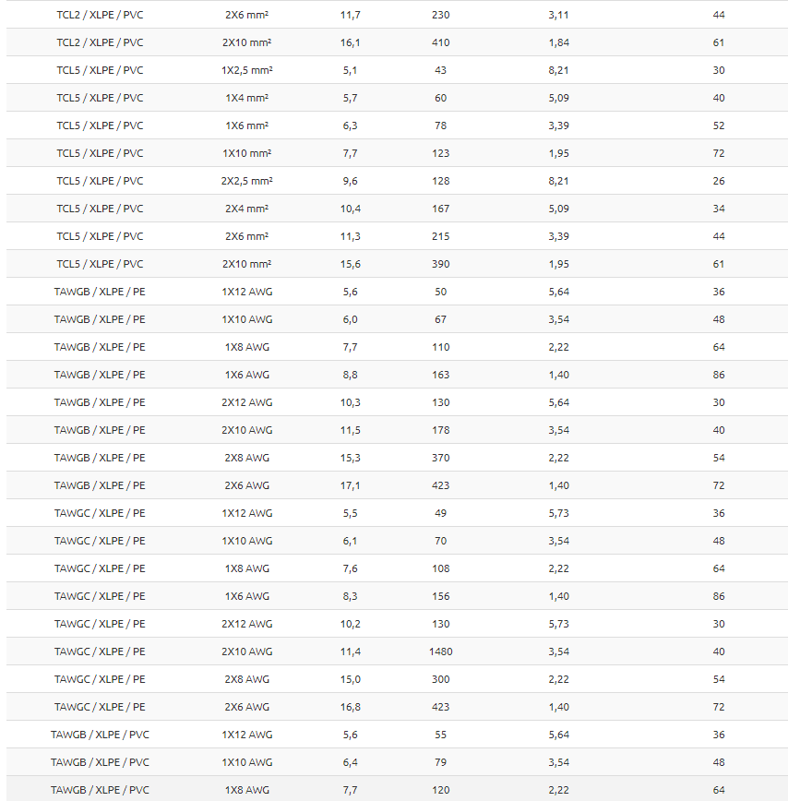The width and height of the screenshot is (788, 801).
Task: Click the TAWGB / XLPE / PVC 1X8 AWG cell
Action: pos(246,790)
